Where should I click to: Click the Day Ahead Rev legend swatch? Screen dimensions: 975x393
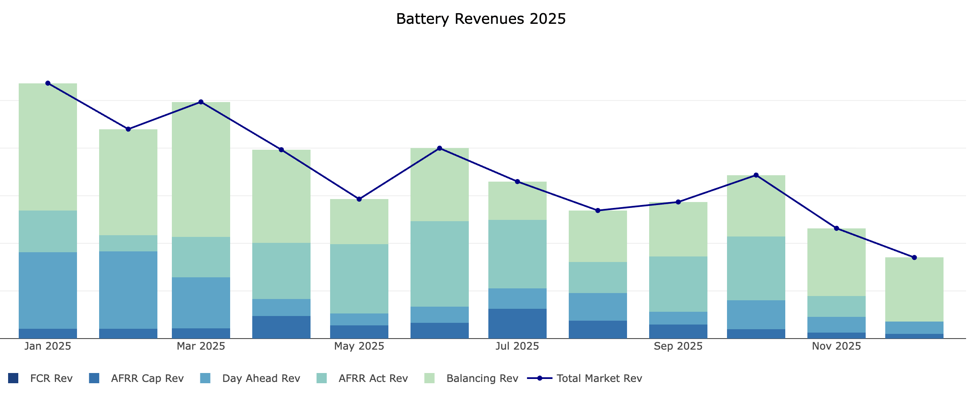206,378
